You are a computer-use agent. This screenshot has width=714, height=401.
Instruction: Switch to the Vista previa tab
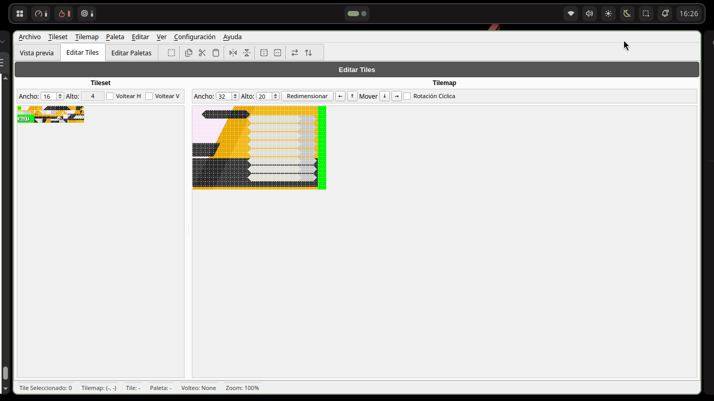(37, 53)
